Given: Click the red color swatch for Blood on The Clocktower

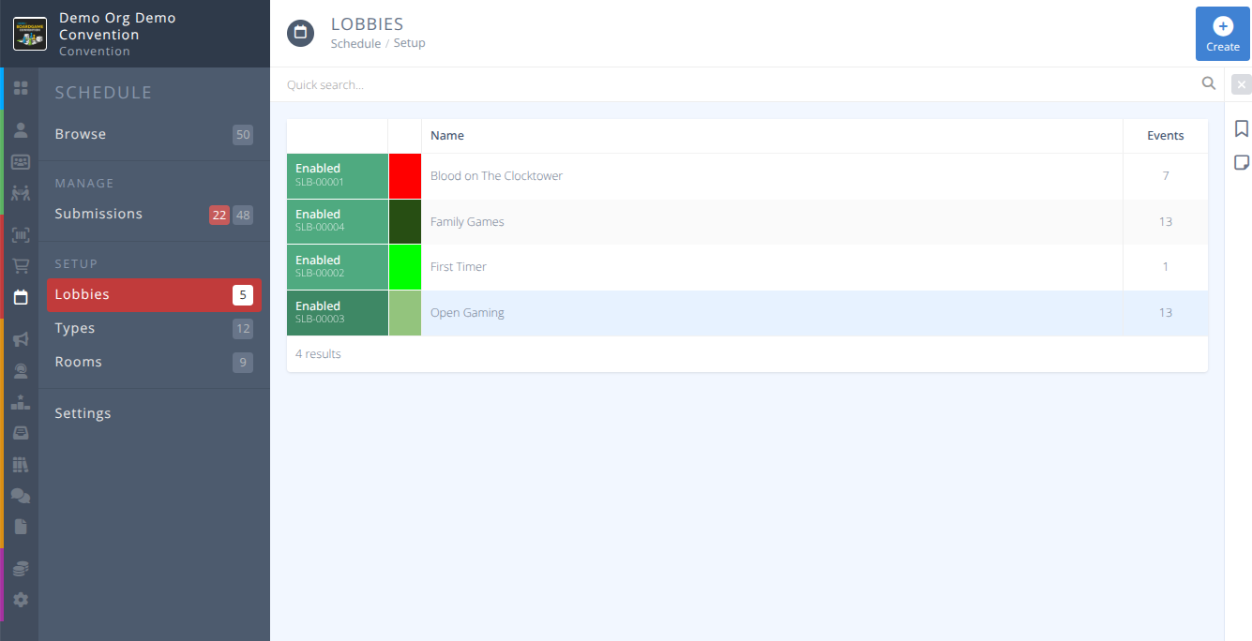Looking at the screenshot, I should coord(405,175).
